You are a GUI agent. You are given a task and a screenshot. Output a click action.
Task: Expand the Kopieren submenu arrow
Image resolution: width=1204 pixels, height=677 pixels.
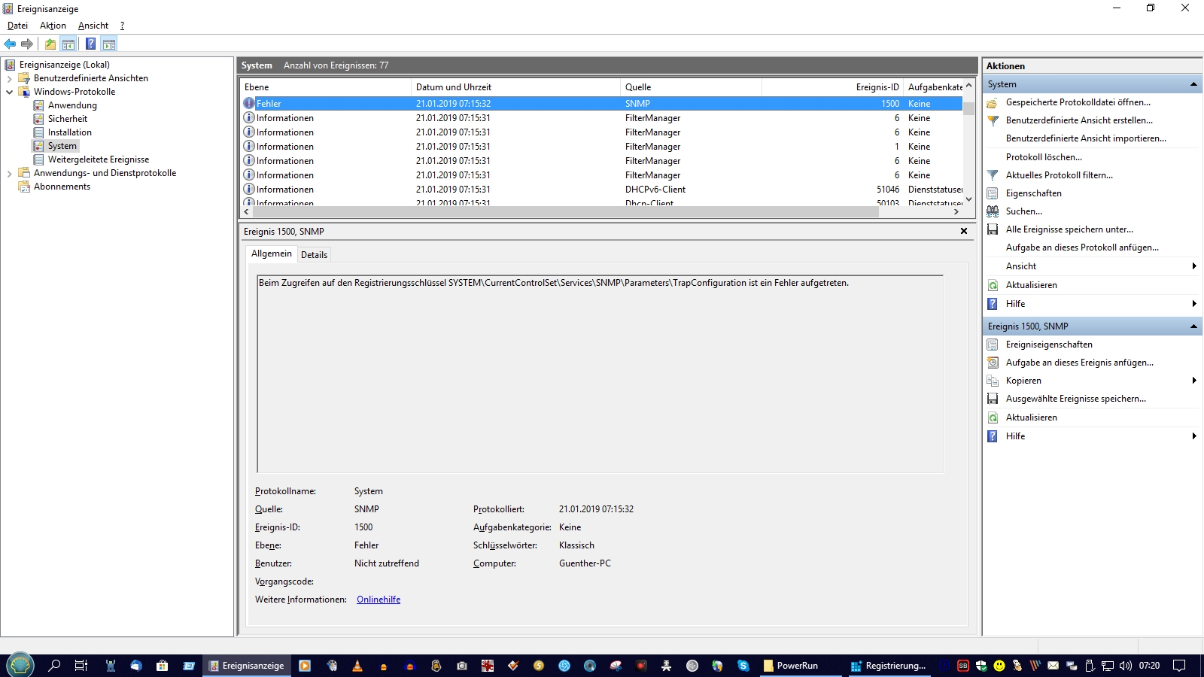(x=1194, y=381)
